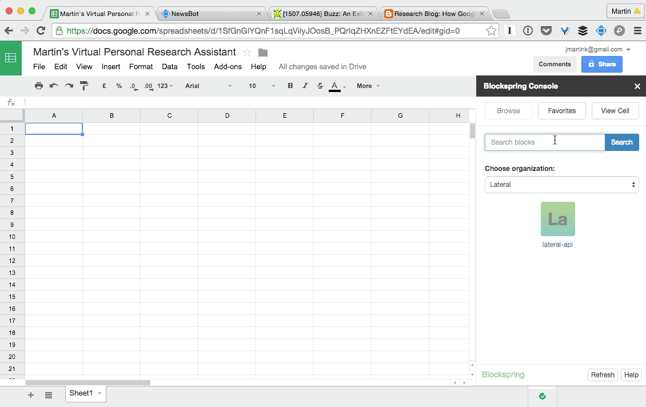This screenshot has width=646, height=407.
Task: Increase decimal places button
Action: tap(148, 86)
